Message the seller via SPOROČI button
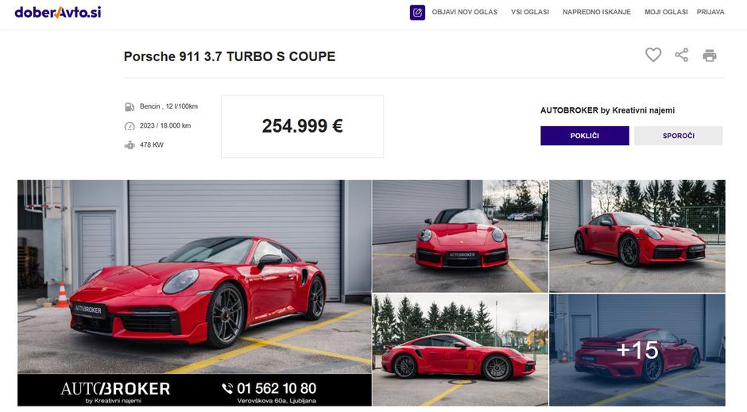 click(679, 136)
